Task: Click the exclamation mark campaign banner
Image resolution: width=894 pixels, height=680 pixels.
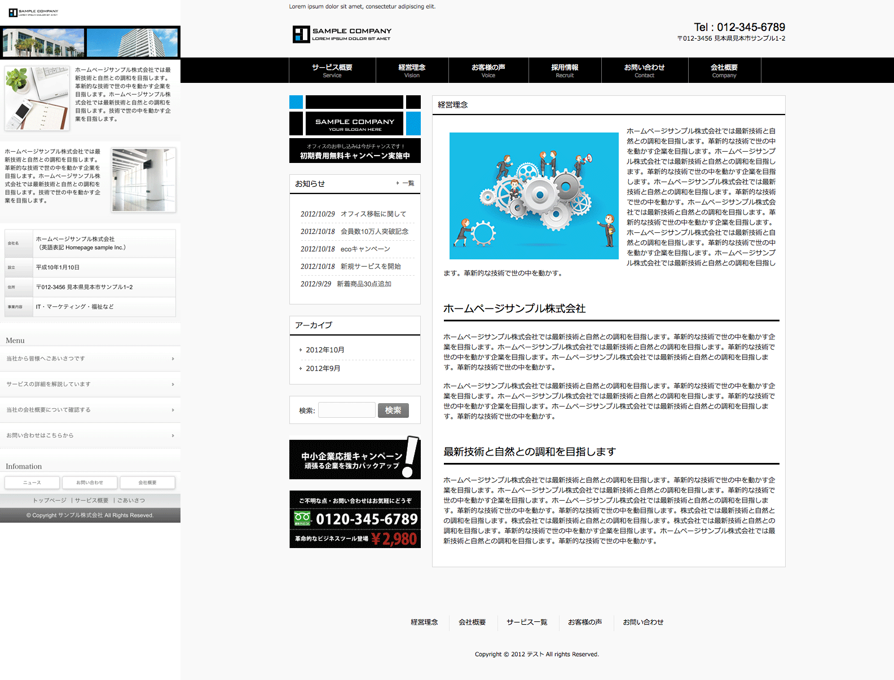Action: (x=355, y=460)
